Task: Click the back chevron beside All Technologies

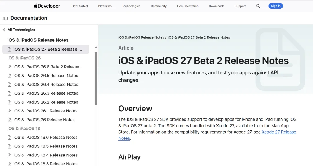Action: point(4,30)
